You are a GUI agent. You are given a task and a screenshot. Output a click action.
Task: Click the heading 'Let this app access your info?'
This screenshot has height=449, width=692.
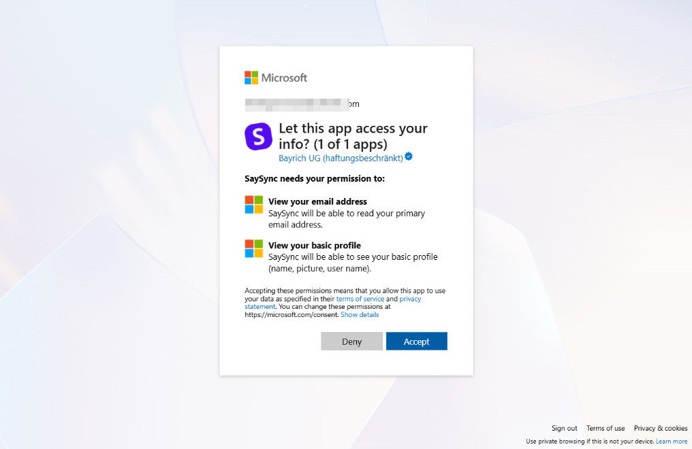(353, 136)
